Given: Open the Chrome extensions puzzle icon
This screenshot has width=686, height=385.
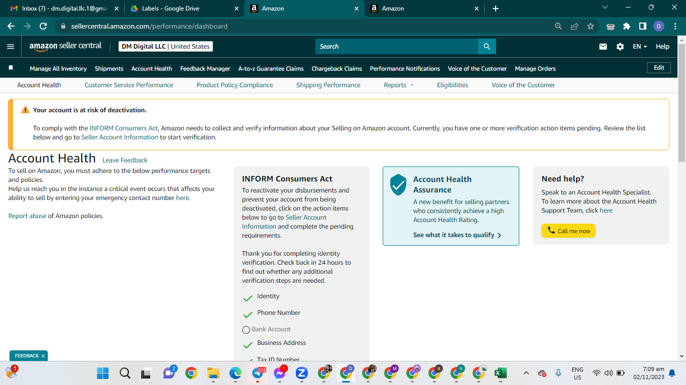Looking at the screenshot, I should point(626,26).
